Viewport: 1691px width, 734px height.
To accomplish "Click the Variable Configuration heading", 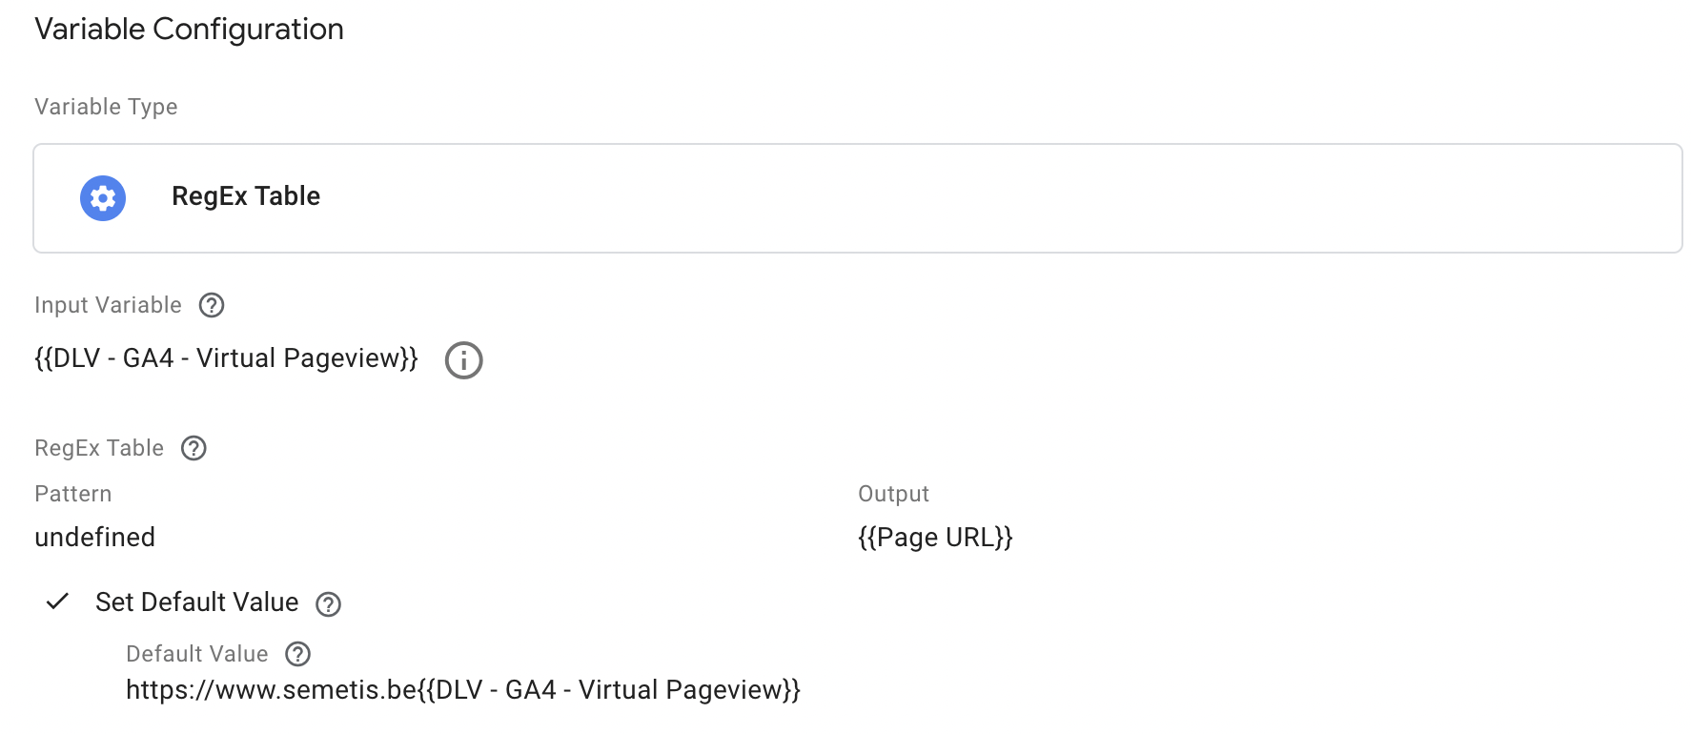I will pos(189,30).
